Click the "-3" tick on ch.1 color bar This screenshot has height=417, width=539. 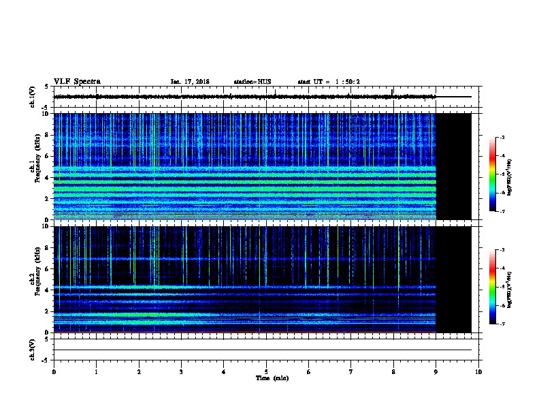[x=502, y=138]
